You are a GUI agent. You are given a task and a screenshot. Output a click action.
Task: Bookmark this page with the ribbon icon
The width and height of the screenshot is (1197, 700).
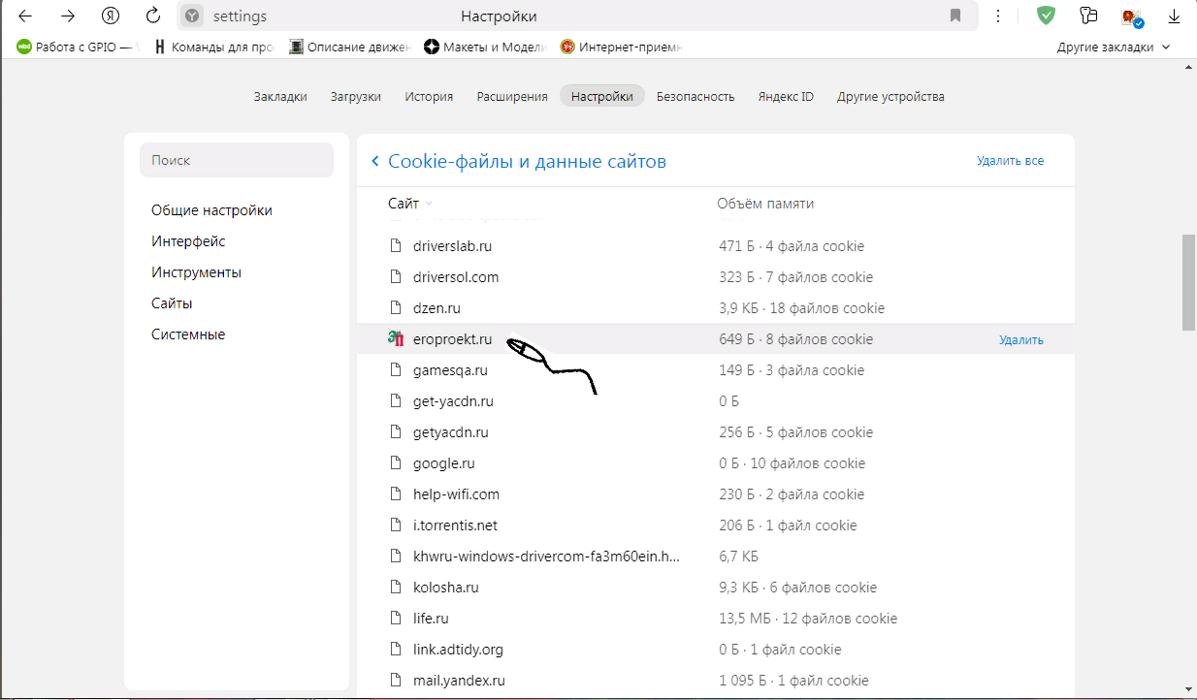click(955, 16)
